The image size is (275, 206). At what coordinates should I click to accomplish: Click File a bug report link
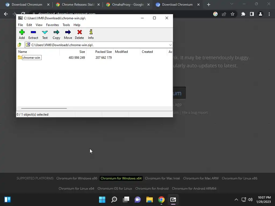point(195,112)
